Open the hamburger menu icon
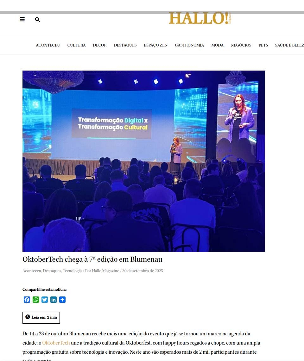Viewport: 304px width, 361px height. (x=22, y=19)
